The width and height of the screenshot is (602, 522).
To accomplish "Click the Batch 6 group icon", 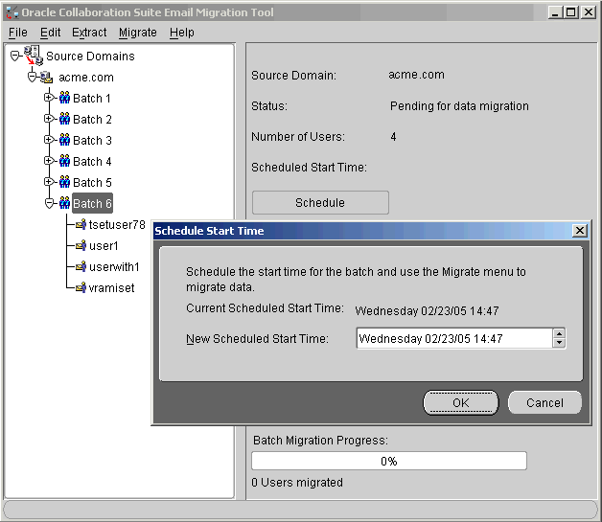I will tap(64, 203).
